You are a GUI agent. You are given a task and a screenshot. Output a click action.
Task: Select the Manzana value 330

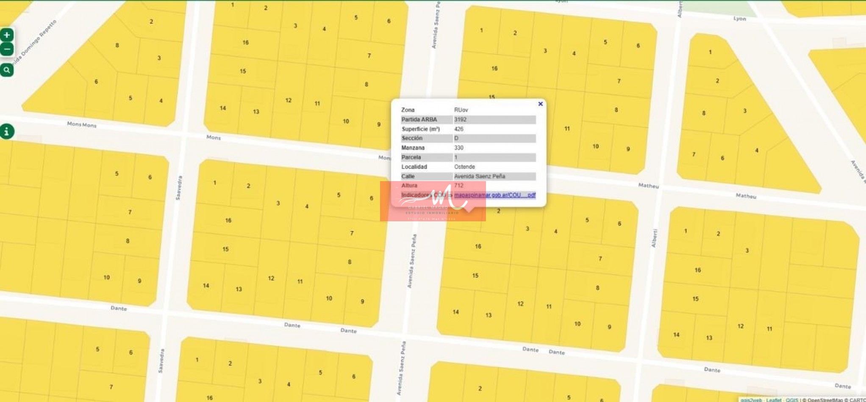click(458, 148)
